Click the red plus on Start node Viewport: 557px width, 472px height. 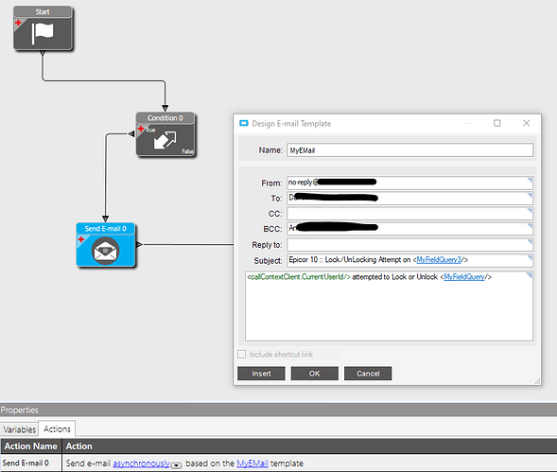(18, 23)
